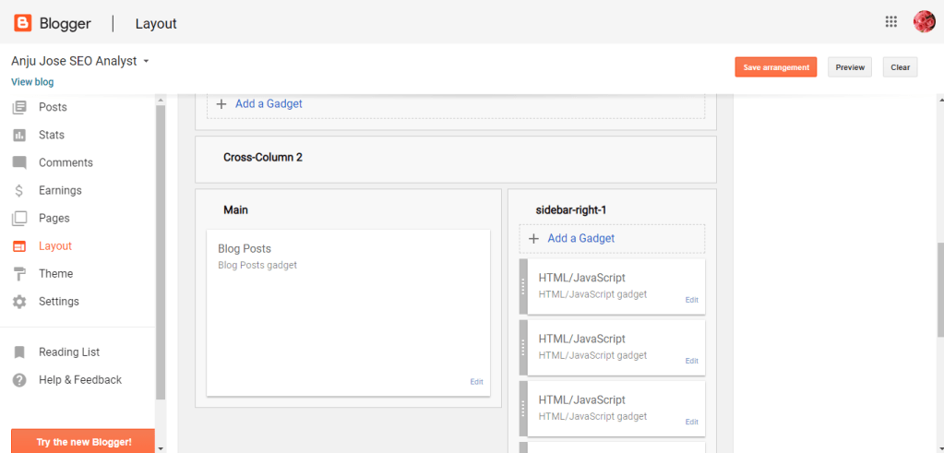
Task: Edit the first HTML/JavaScript gadget
Action: 692,300
